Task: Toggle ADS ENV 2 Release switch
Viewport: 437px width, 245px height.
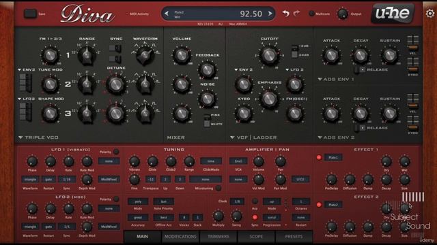Action: point(359,128)
